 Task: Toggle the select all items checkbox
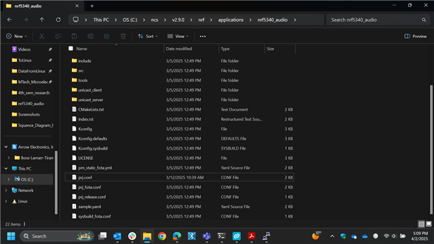pos(71,49)
